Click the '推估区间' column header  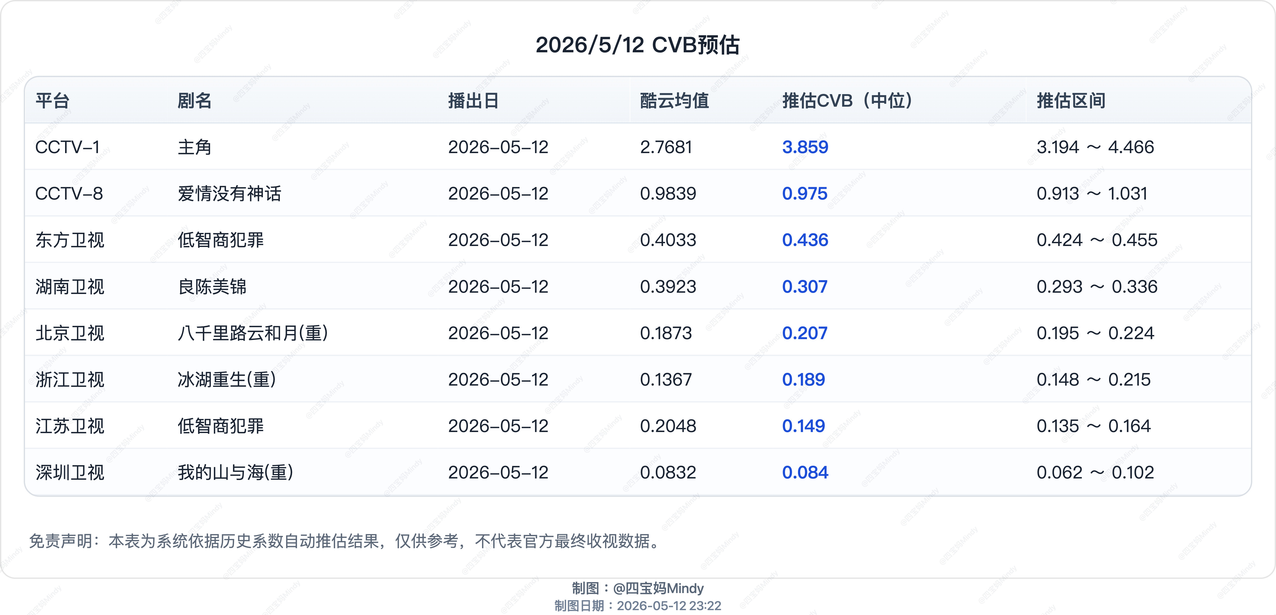1071,101
